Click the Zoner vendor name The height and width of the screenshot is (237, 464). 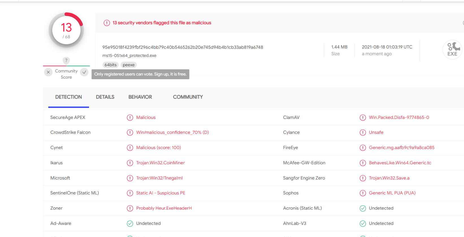(x=57, y=208)
